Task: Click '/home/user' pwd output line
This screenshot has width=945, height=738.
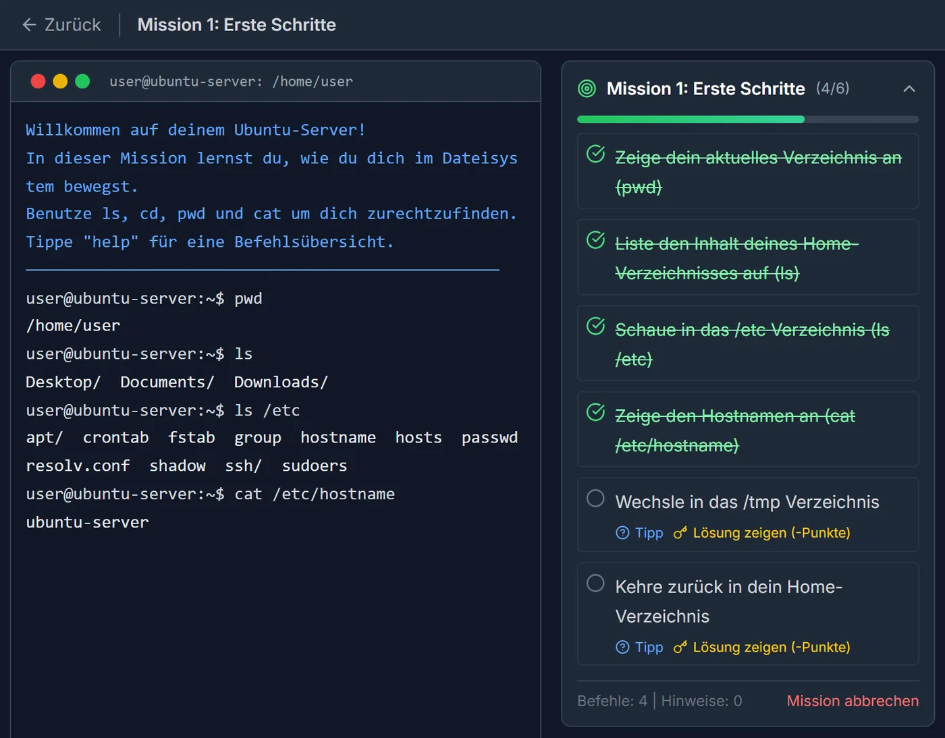Action: tap(73, 326)
